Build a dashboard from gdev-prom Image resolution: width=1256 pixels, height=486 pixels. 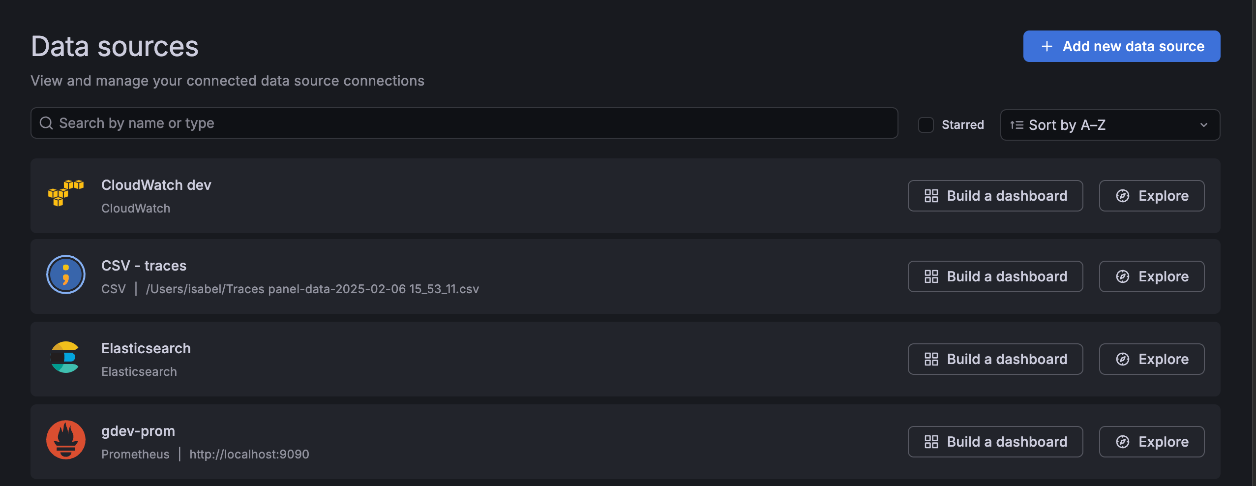(995, 442)
